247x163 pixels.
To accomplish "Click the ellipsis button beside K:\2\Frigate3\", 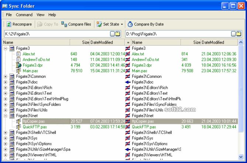I will [x=112, y=34].
